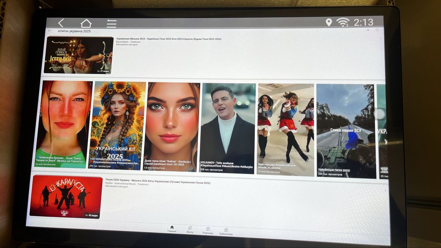Screen dimensions: 441x248
Task: Tap the 2:13 clock
Action: tap(363, 22)
